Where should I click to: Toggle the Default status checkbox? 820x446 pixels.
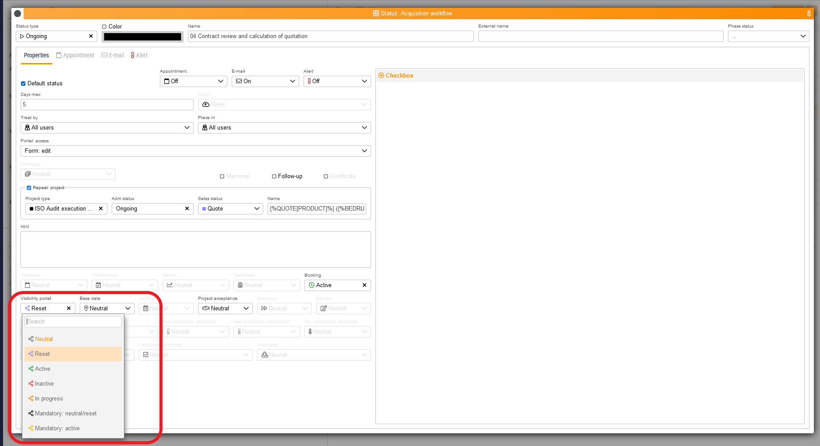[x=23, y=84]
